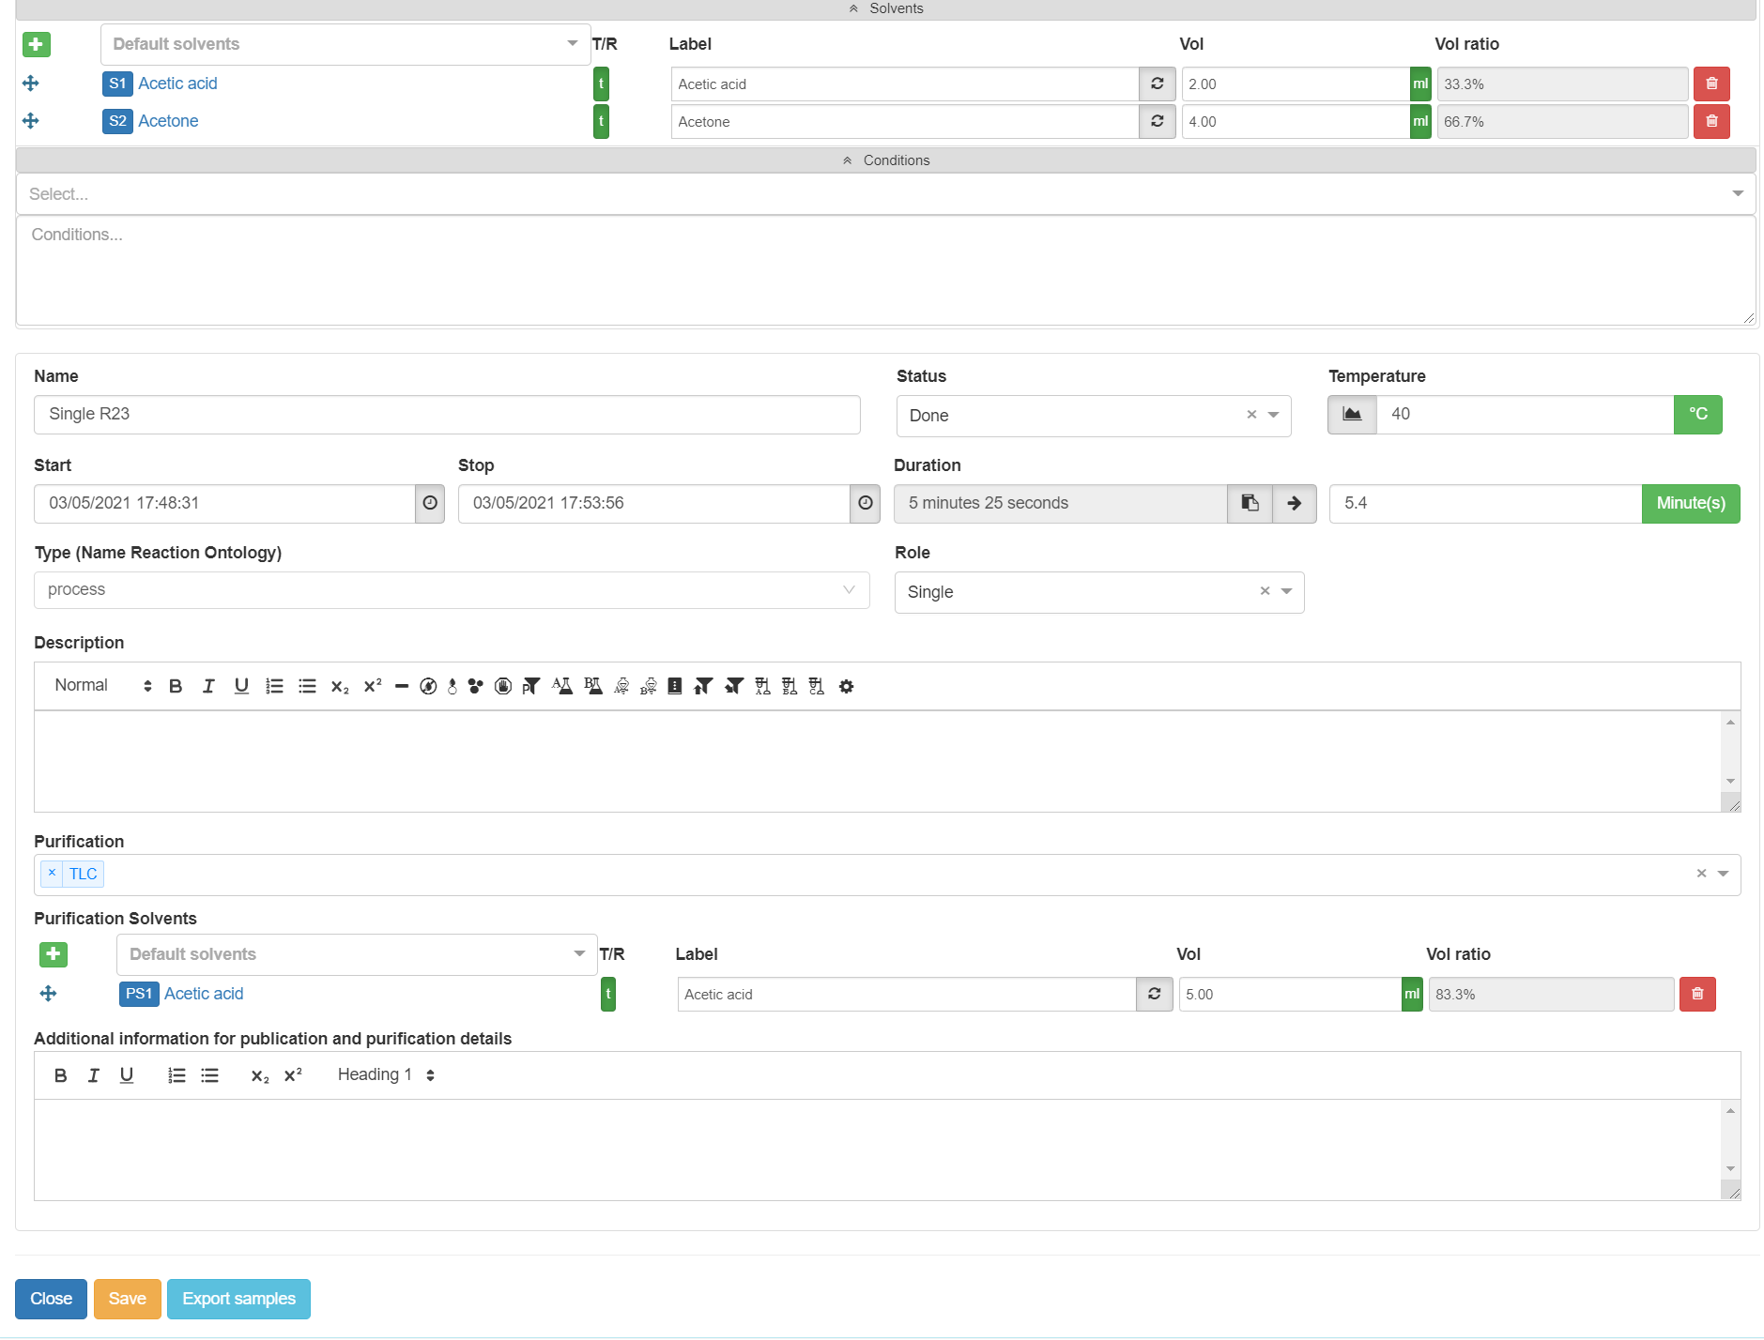Viewport: 1764px width, 1340px height.
Task: Collapse the Solvents section header
Action: click(x=886, y=8)
